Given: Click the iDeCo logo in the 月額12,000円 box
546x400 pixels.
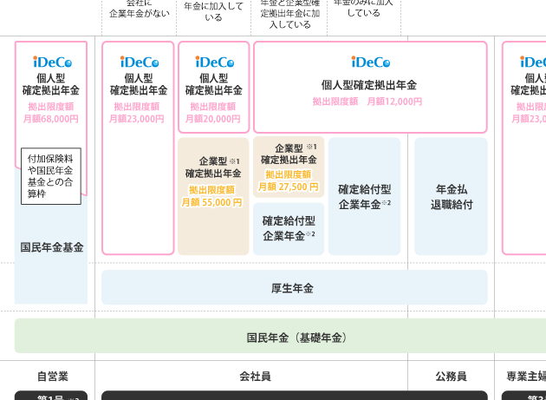Looking at the screenshot, I should (371, 62).
